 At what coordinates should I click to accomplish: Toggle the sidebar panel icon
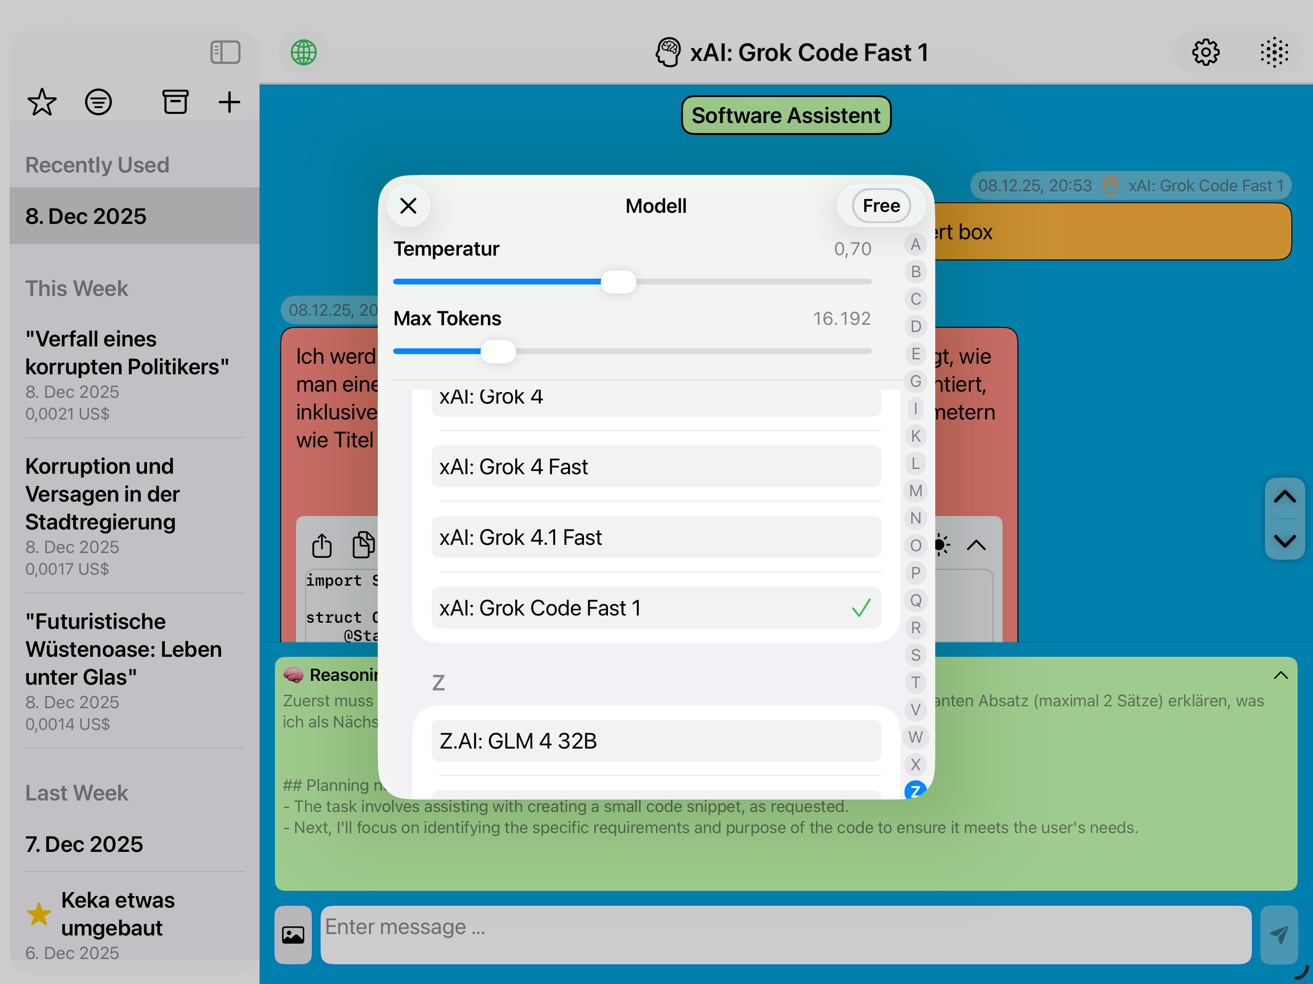(225, 52)
